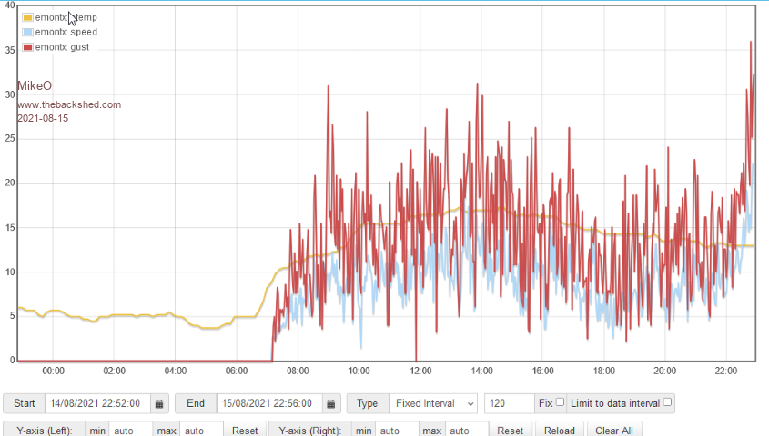Reset the right Y-axis range
The image size is (769, 436).
[x=510, y=430]
